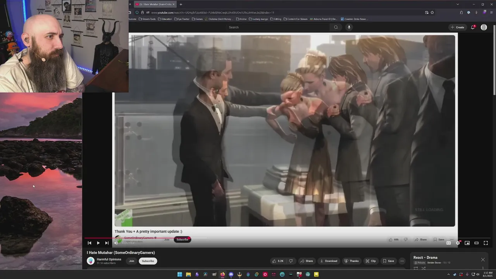Screen dimensions: 496x279
Task: Share the video
Action: (x=307, y=261)
